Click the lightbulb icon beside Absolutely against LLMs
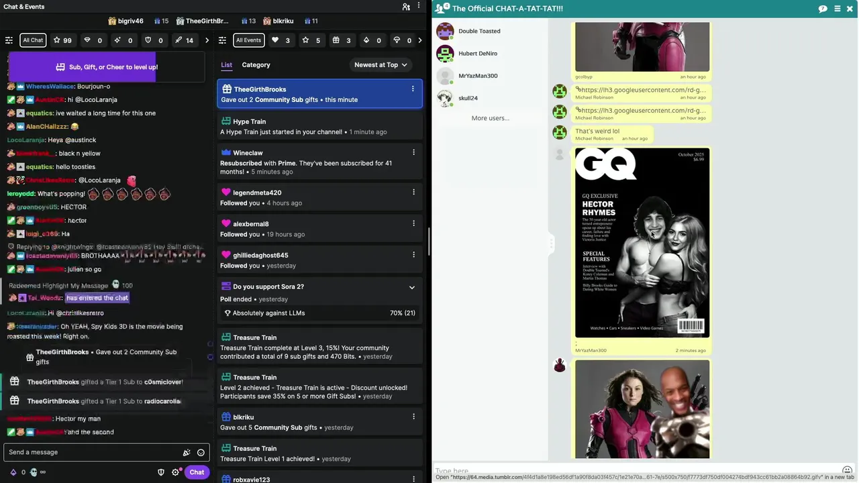 pyautogui.click(x=228, y=313)
